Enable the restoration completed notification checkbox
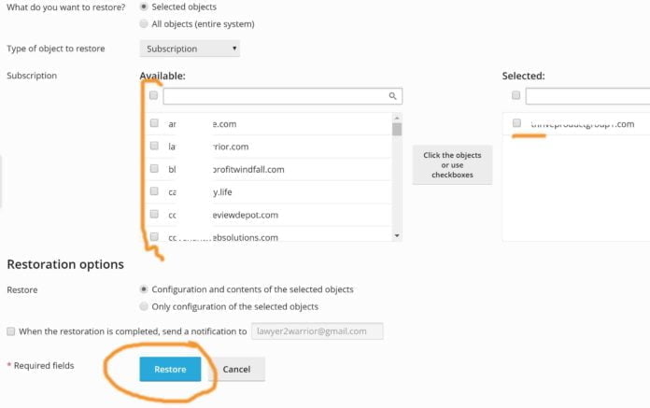The width and height of the screenshot is (650, 408). (11, 331)
